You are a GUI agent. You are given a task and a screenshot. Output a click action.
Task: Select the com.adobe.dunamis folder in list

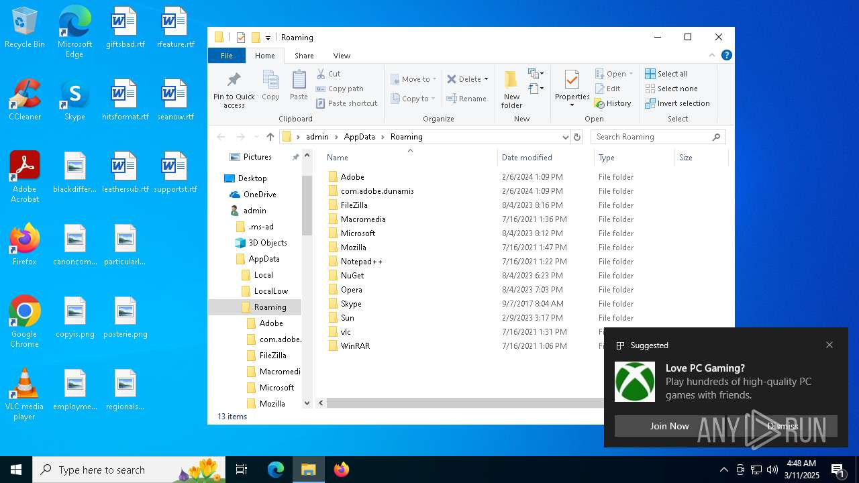click(376, 191)
